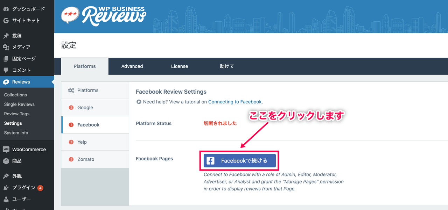Select Yelp in the platform list

95,142
